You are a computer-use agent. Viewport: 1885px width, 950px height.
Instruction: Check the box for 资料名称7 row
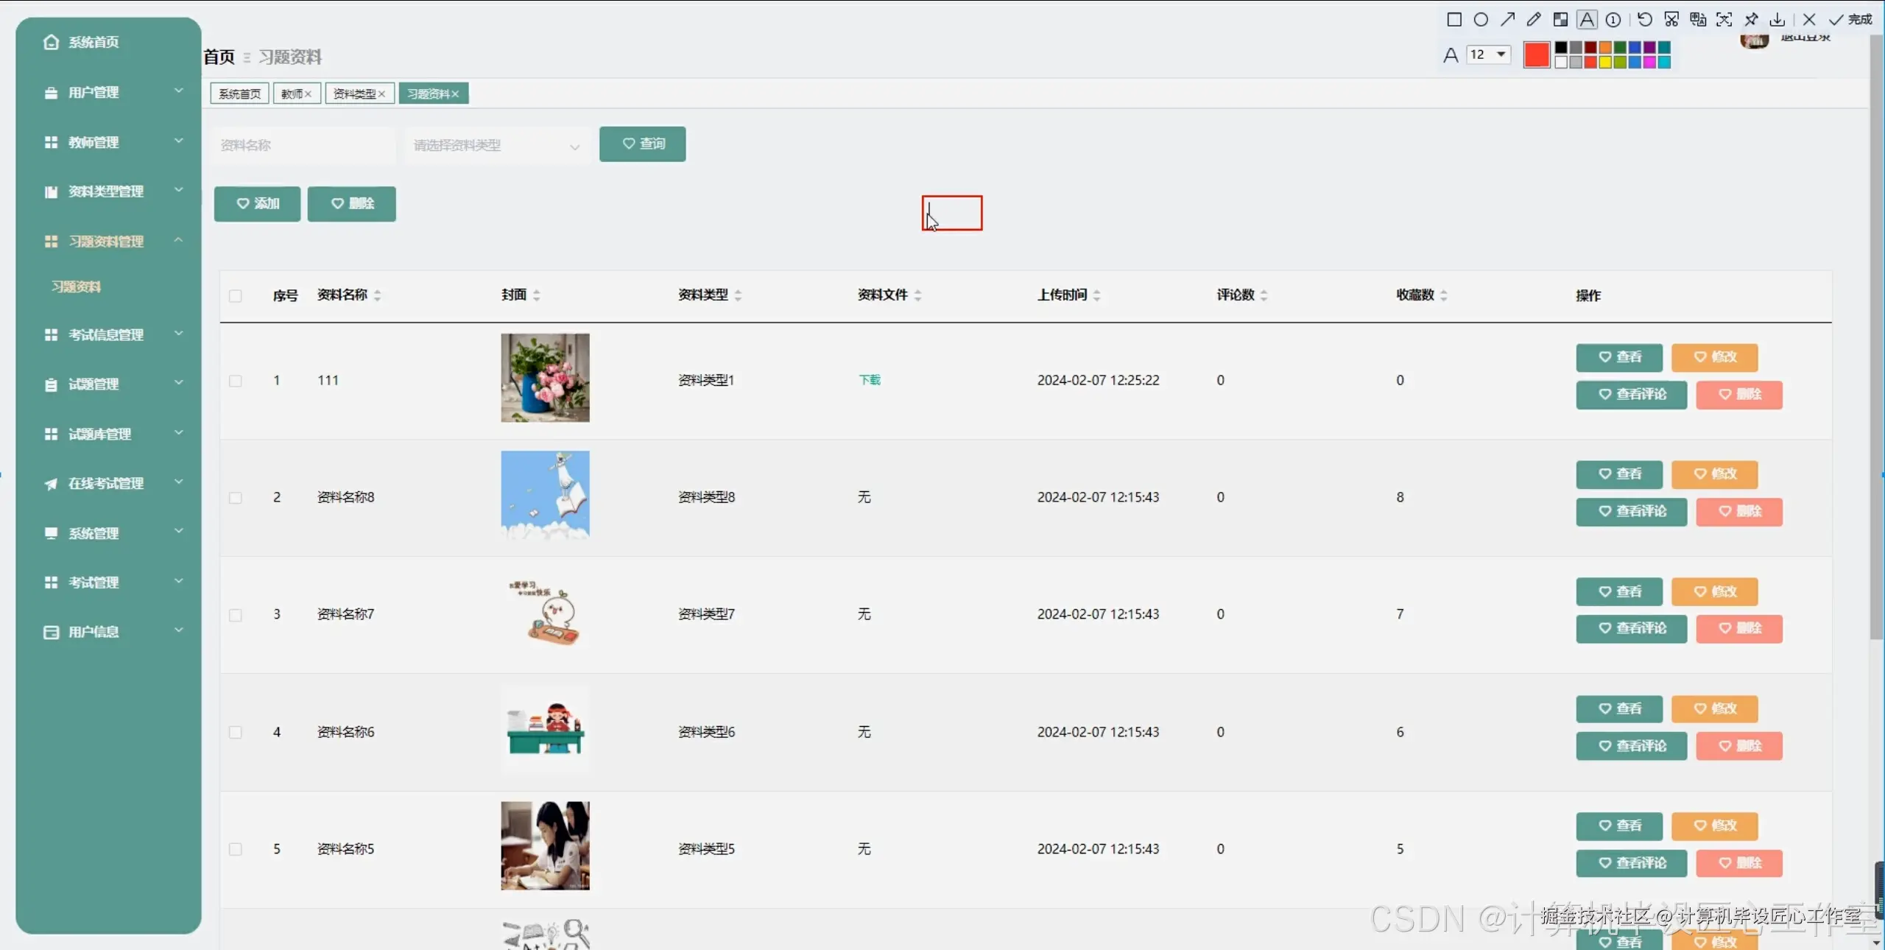point(236,615)
